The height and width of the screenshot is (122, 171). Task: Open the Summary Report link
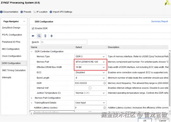tap(159, 21)
